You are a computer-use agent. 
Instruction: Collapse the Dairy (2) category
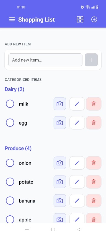14,89
